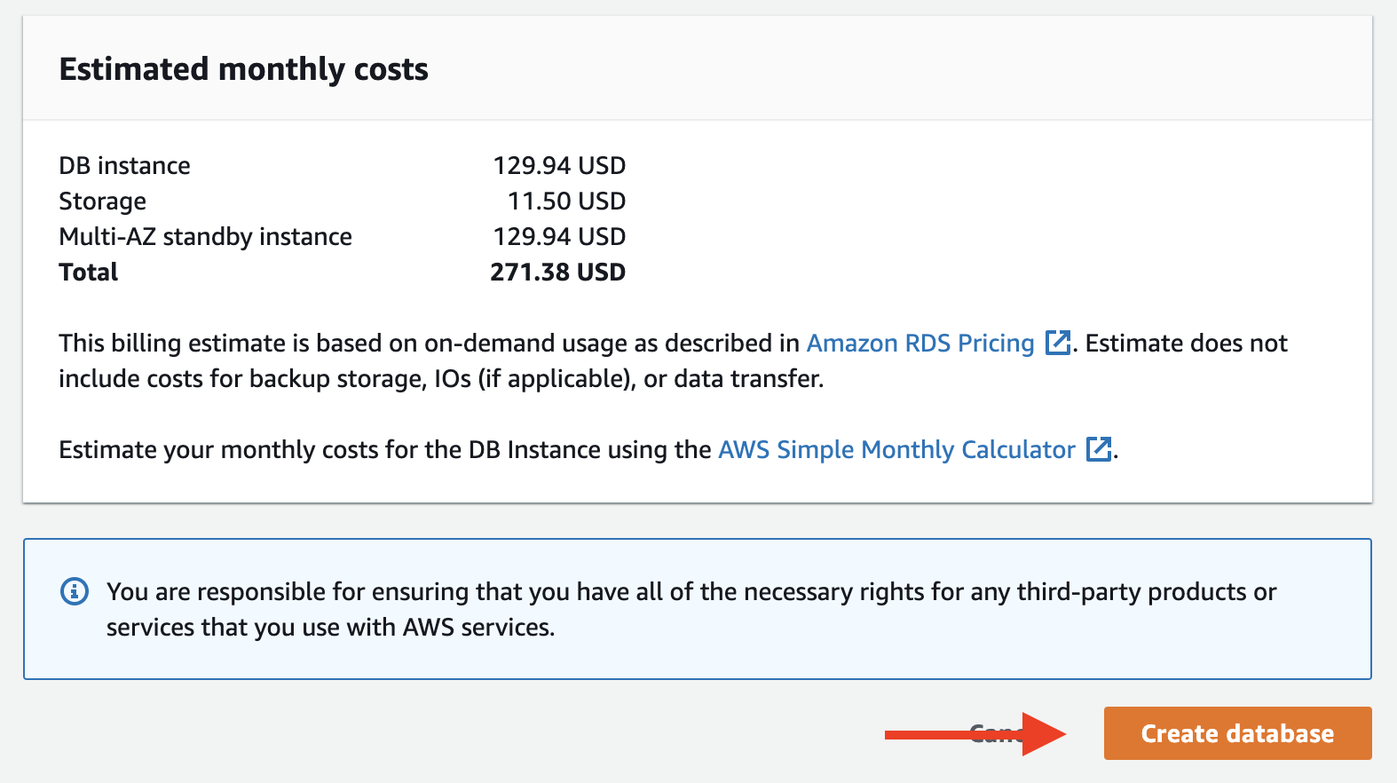The height and width of the screenshot is (783, 1397).
Task: Click the blue info icon in the notice banner
Action: point(75,590)
